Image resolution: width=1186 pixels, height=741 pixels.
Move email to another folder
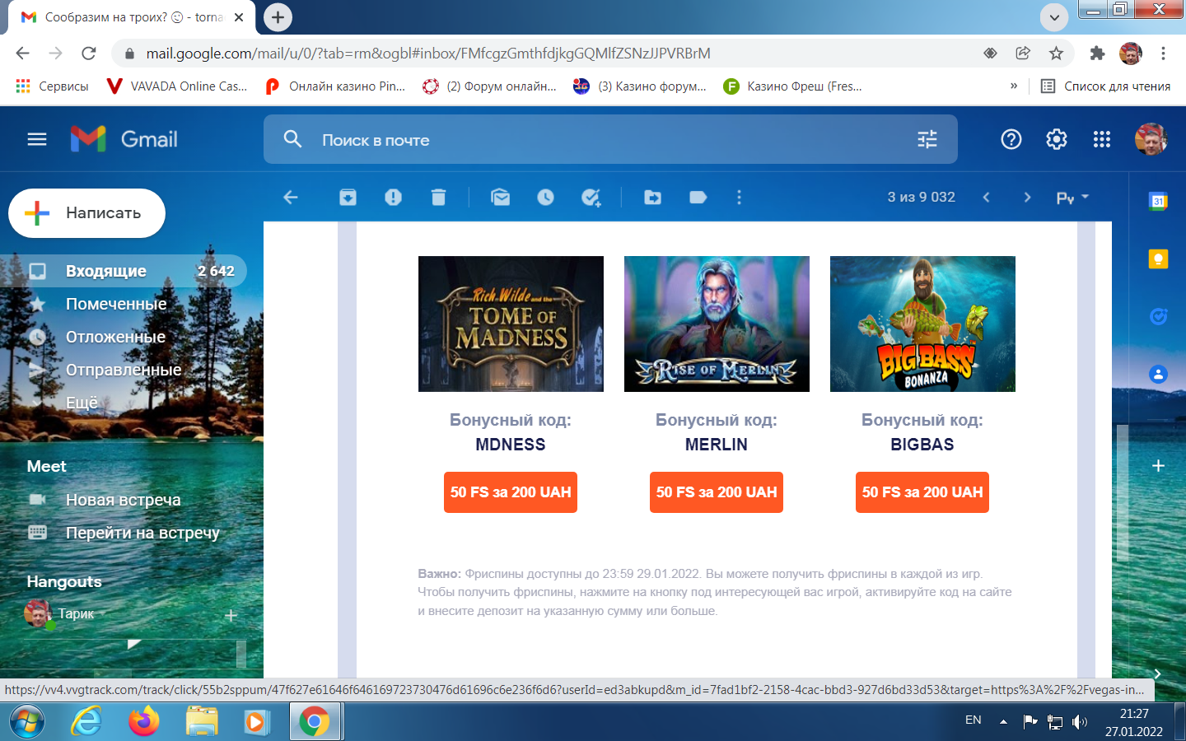click(x=652, y=197)
